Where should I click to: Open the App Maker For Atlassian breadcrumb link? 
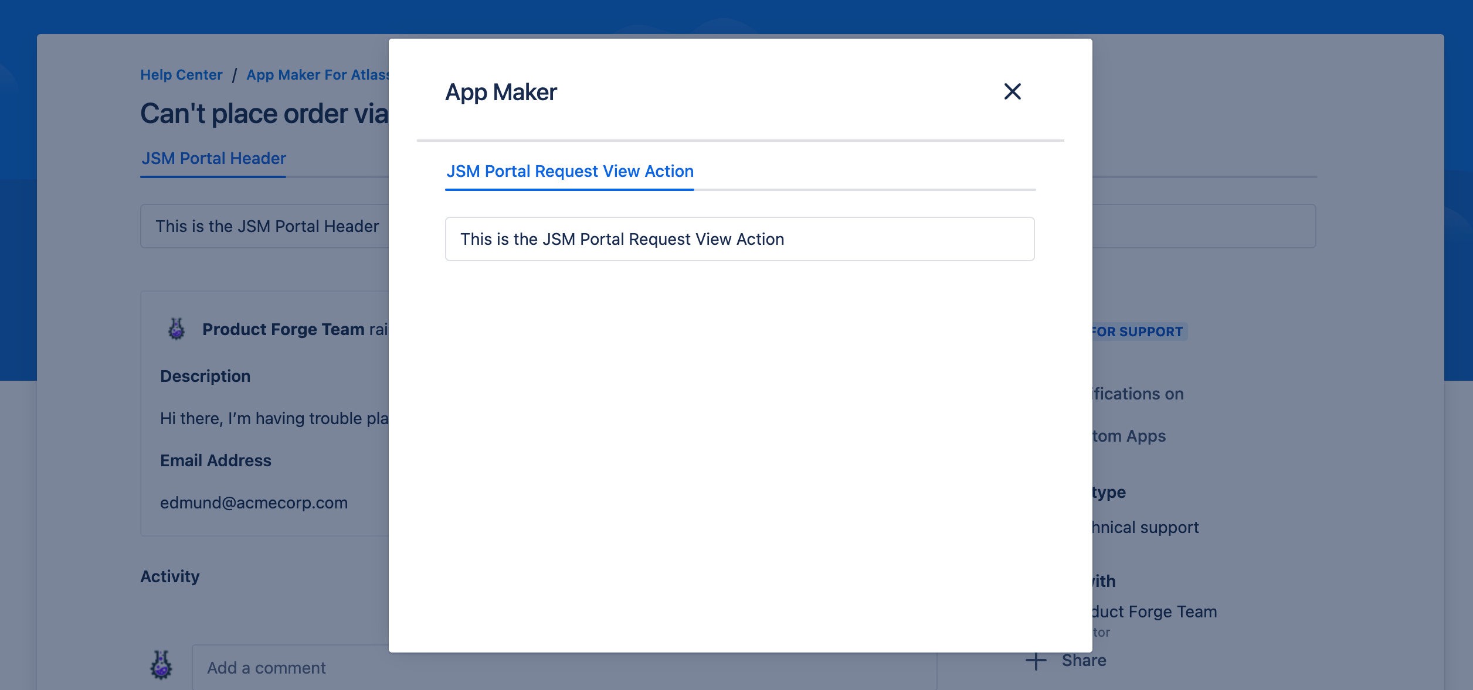(x=317, y=75)
